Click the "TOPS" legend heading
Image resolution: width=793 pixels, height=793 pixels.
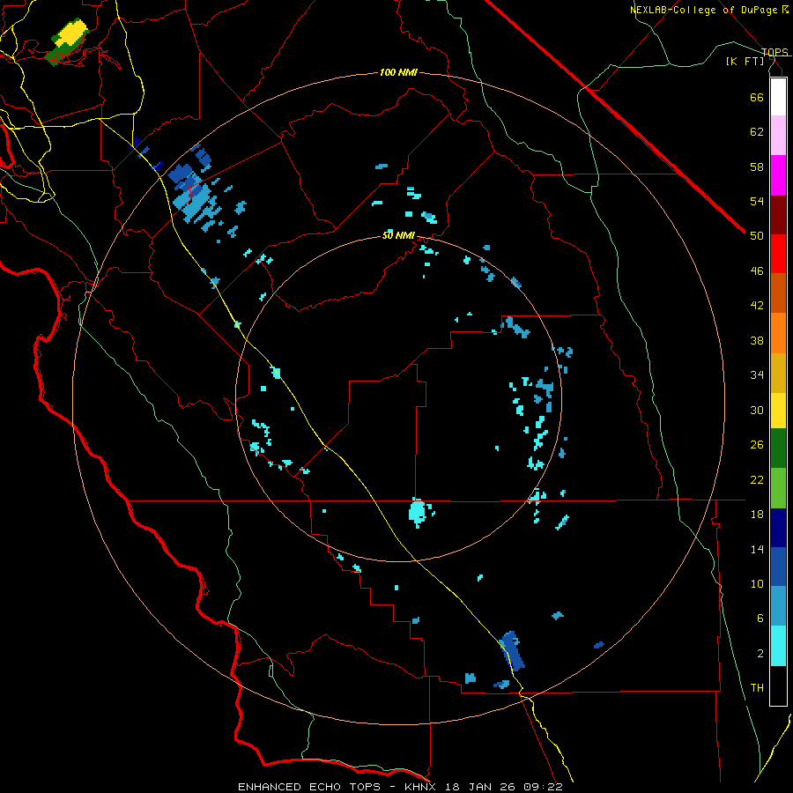click(x=774, y=52)
